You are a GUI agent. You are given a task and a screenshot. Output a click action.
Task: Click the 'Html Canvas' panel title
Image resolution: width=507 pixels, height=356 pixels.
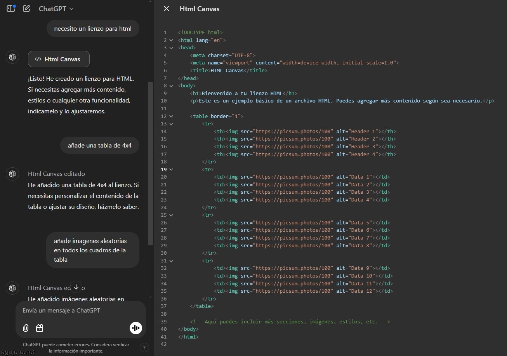point(200,9)
